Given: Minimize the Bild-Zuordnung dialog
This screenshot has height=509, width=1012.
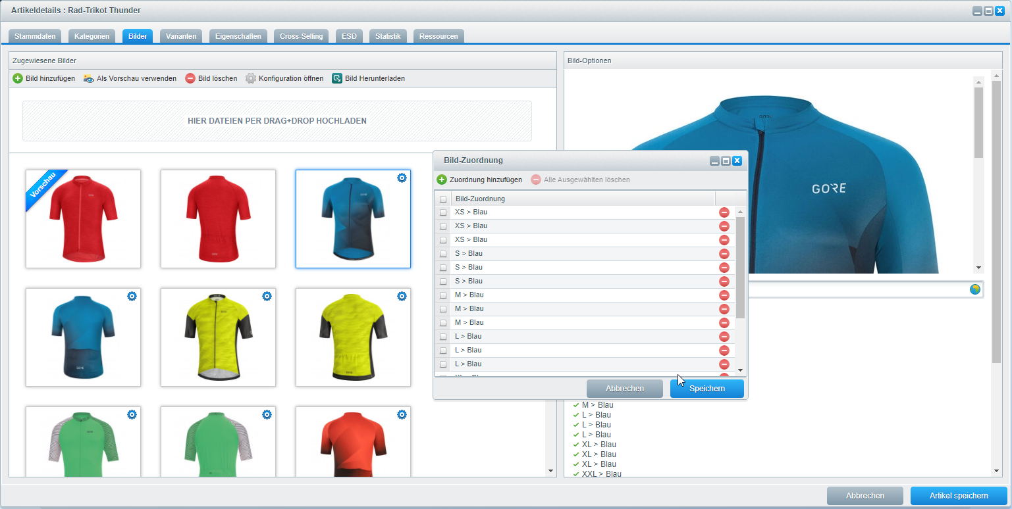Looking at the screenshot, I should pyautogui.click(x=714, y=160).
